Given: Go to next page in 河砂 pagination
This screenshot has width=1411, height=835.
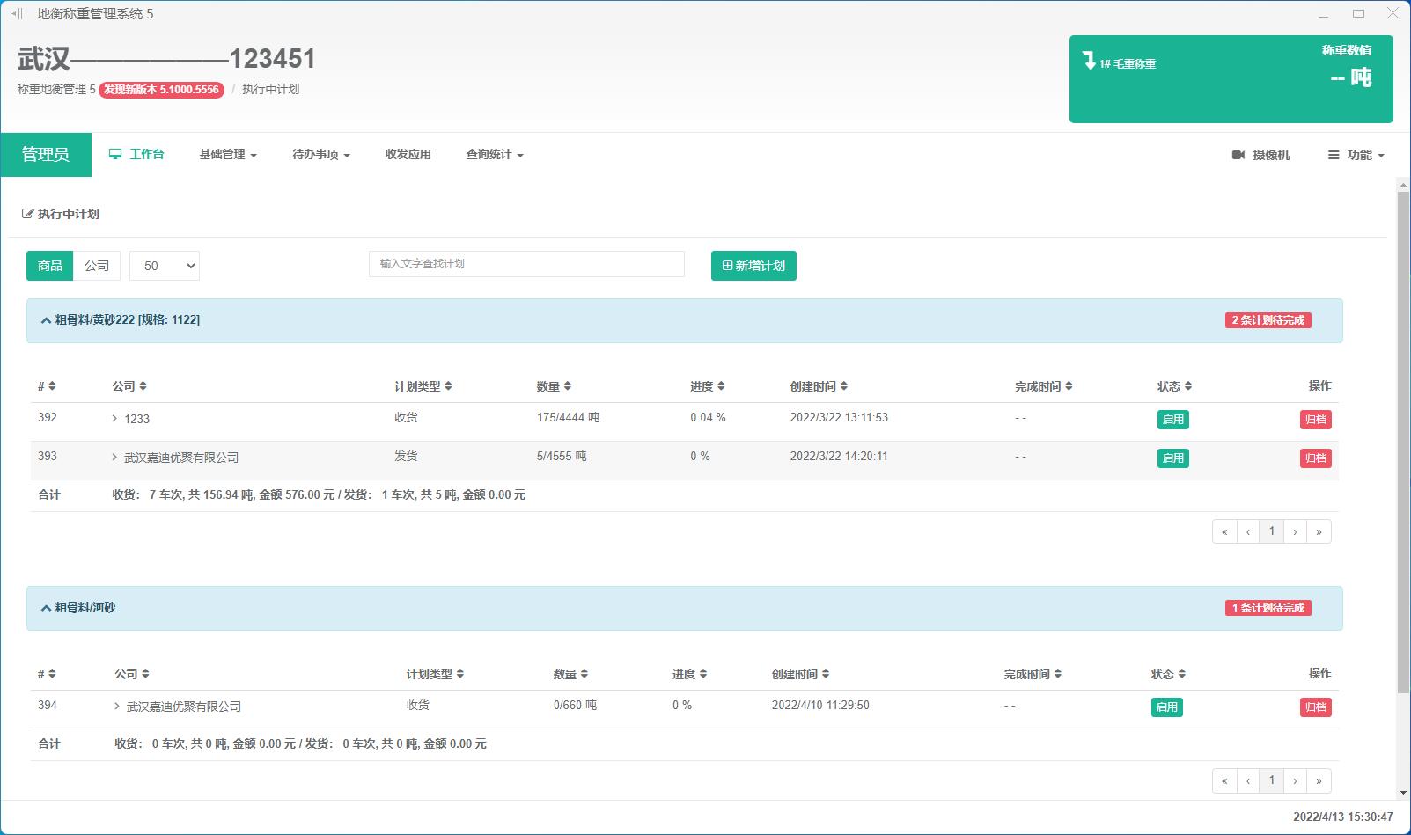Looking at the screenshot, I should (1295, 780).
